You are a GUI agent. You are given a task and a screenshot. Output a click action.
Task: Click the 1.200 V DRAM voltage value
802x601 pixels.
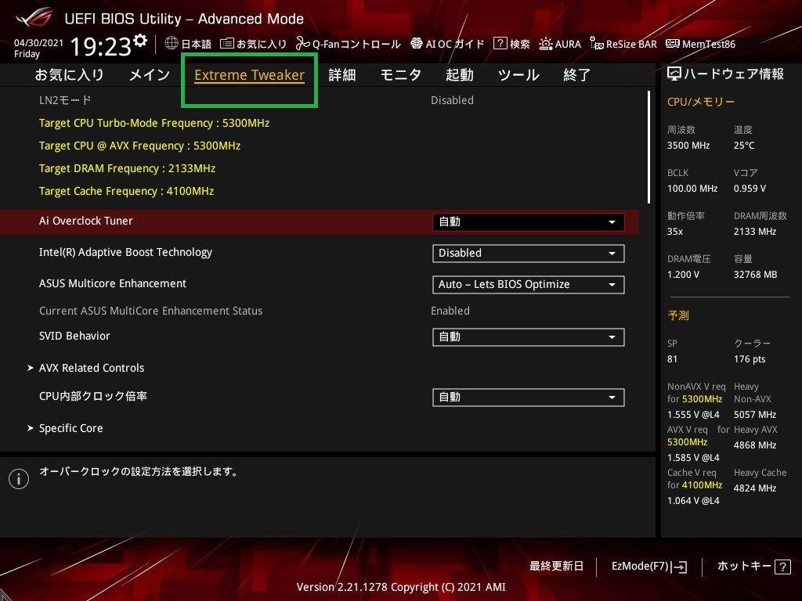point(683,275)
